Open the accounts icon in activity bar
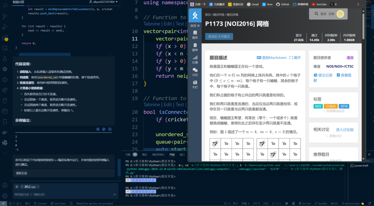 coord(5,184)
